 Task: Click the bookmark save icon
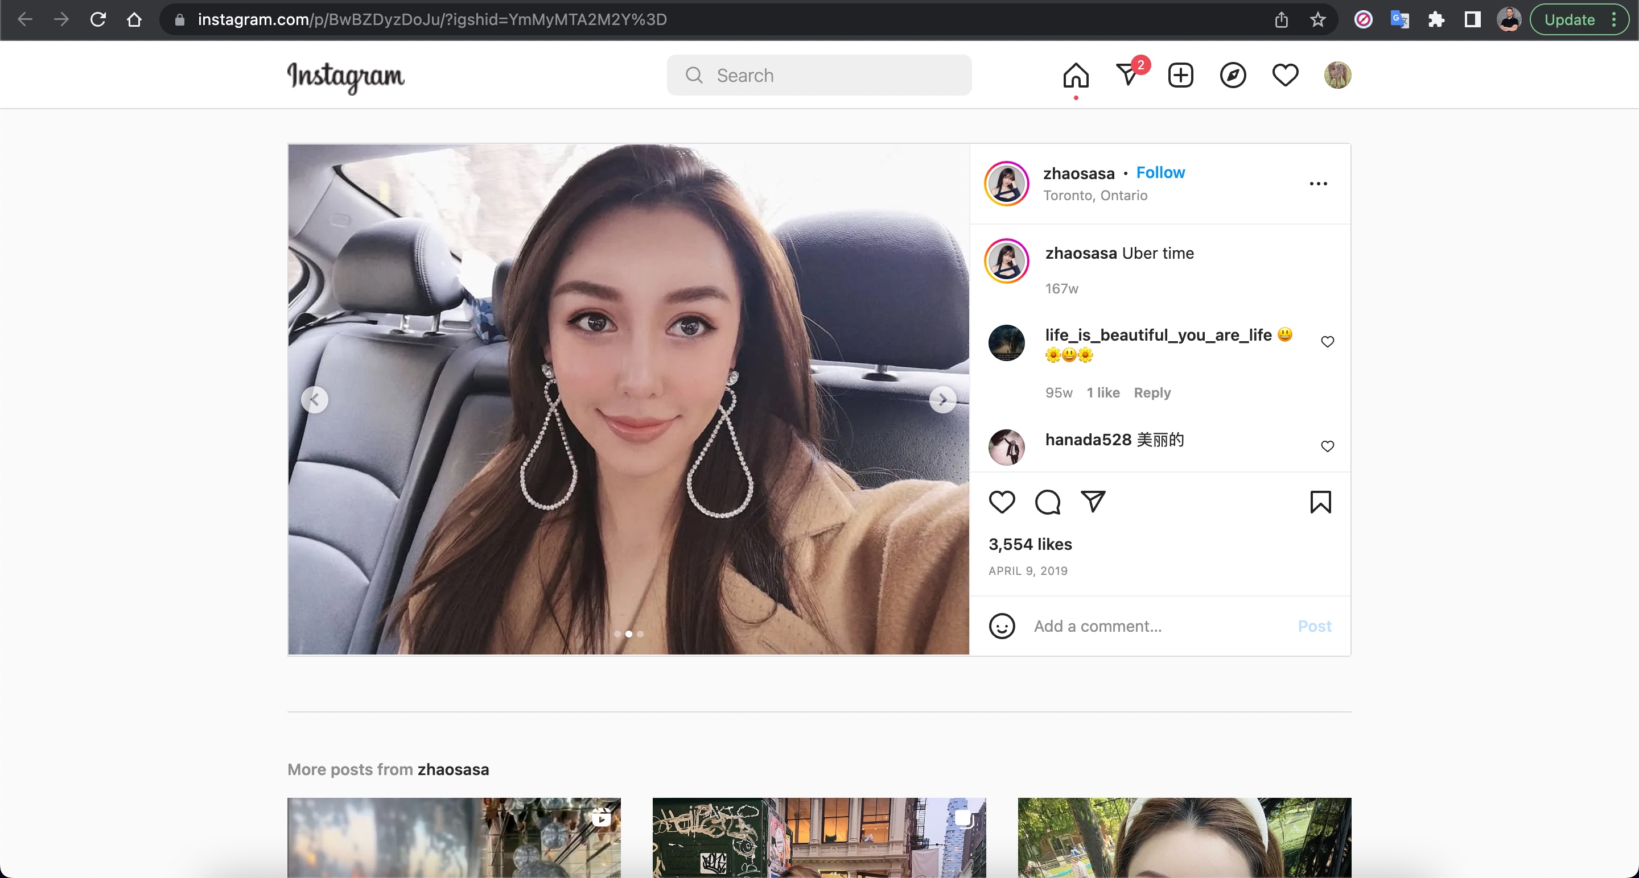tap(1320, 500)
